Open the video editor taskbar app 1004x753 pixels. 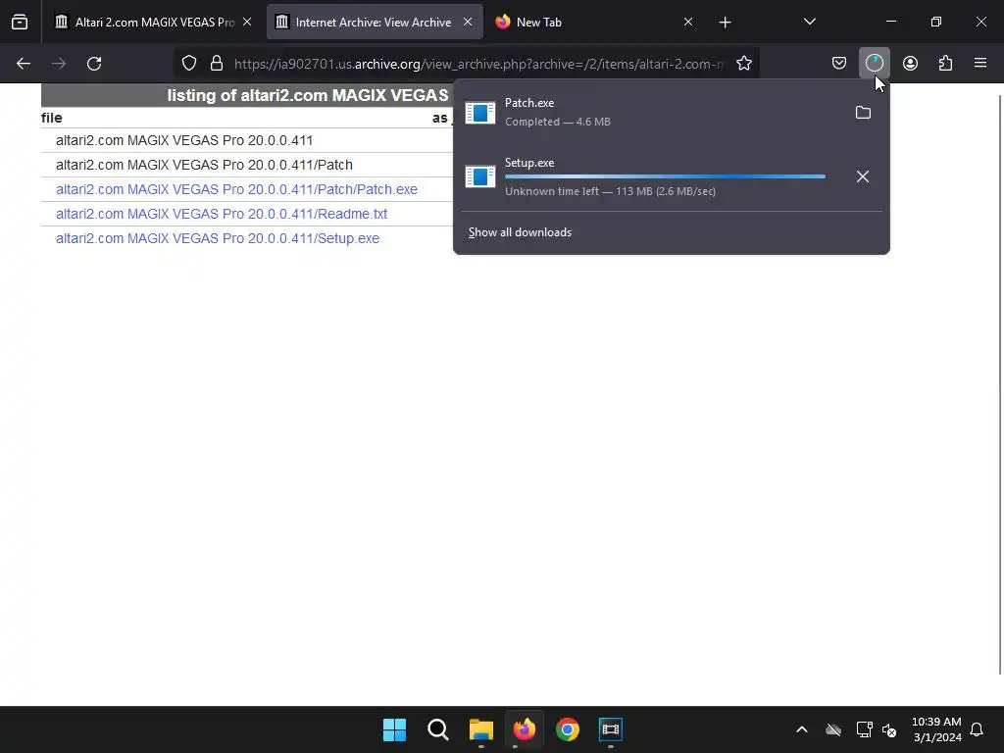click(610, 729)
